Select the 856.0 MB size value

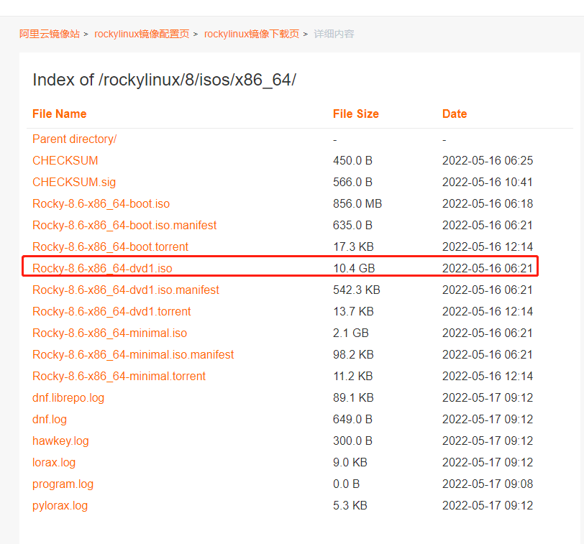pos(357,203)
